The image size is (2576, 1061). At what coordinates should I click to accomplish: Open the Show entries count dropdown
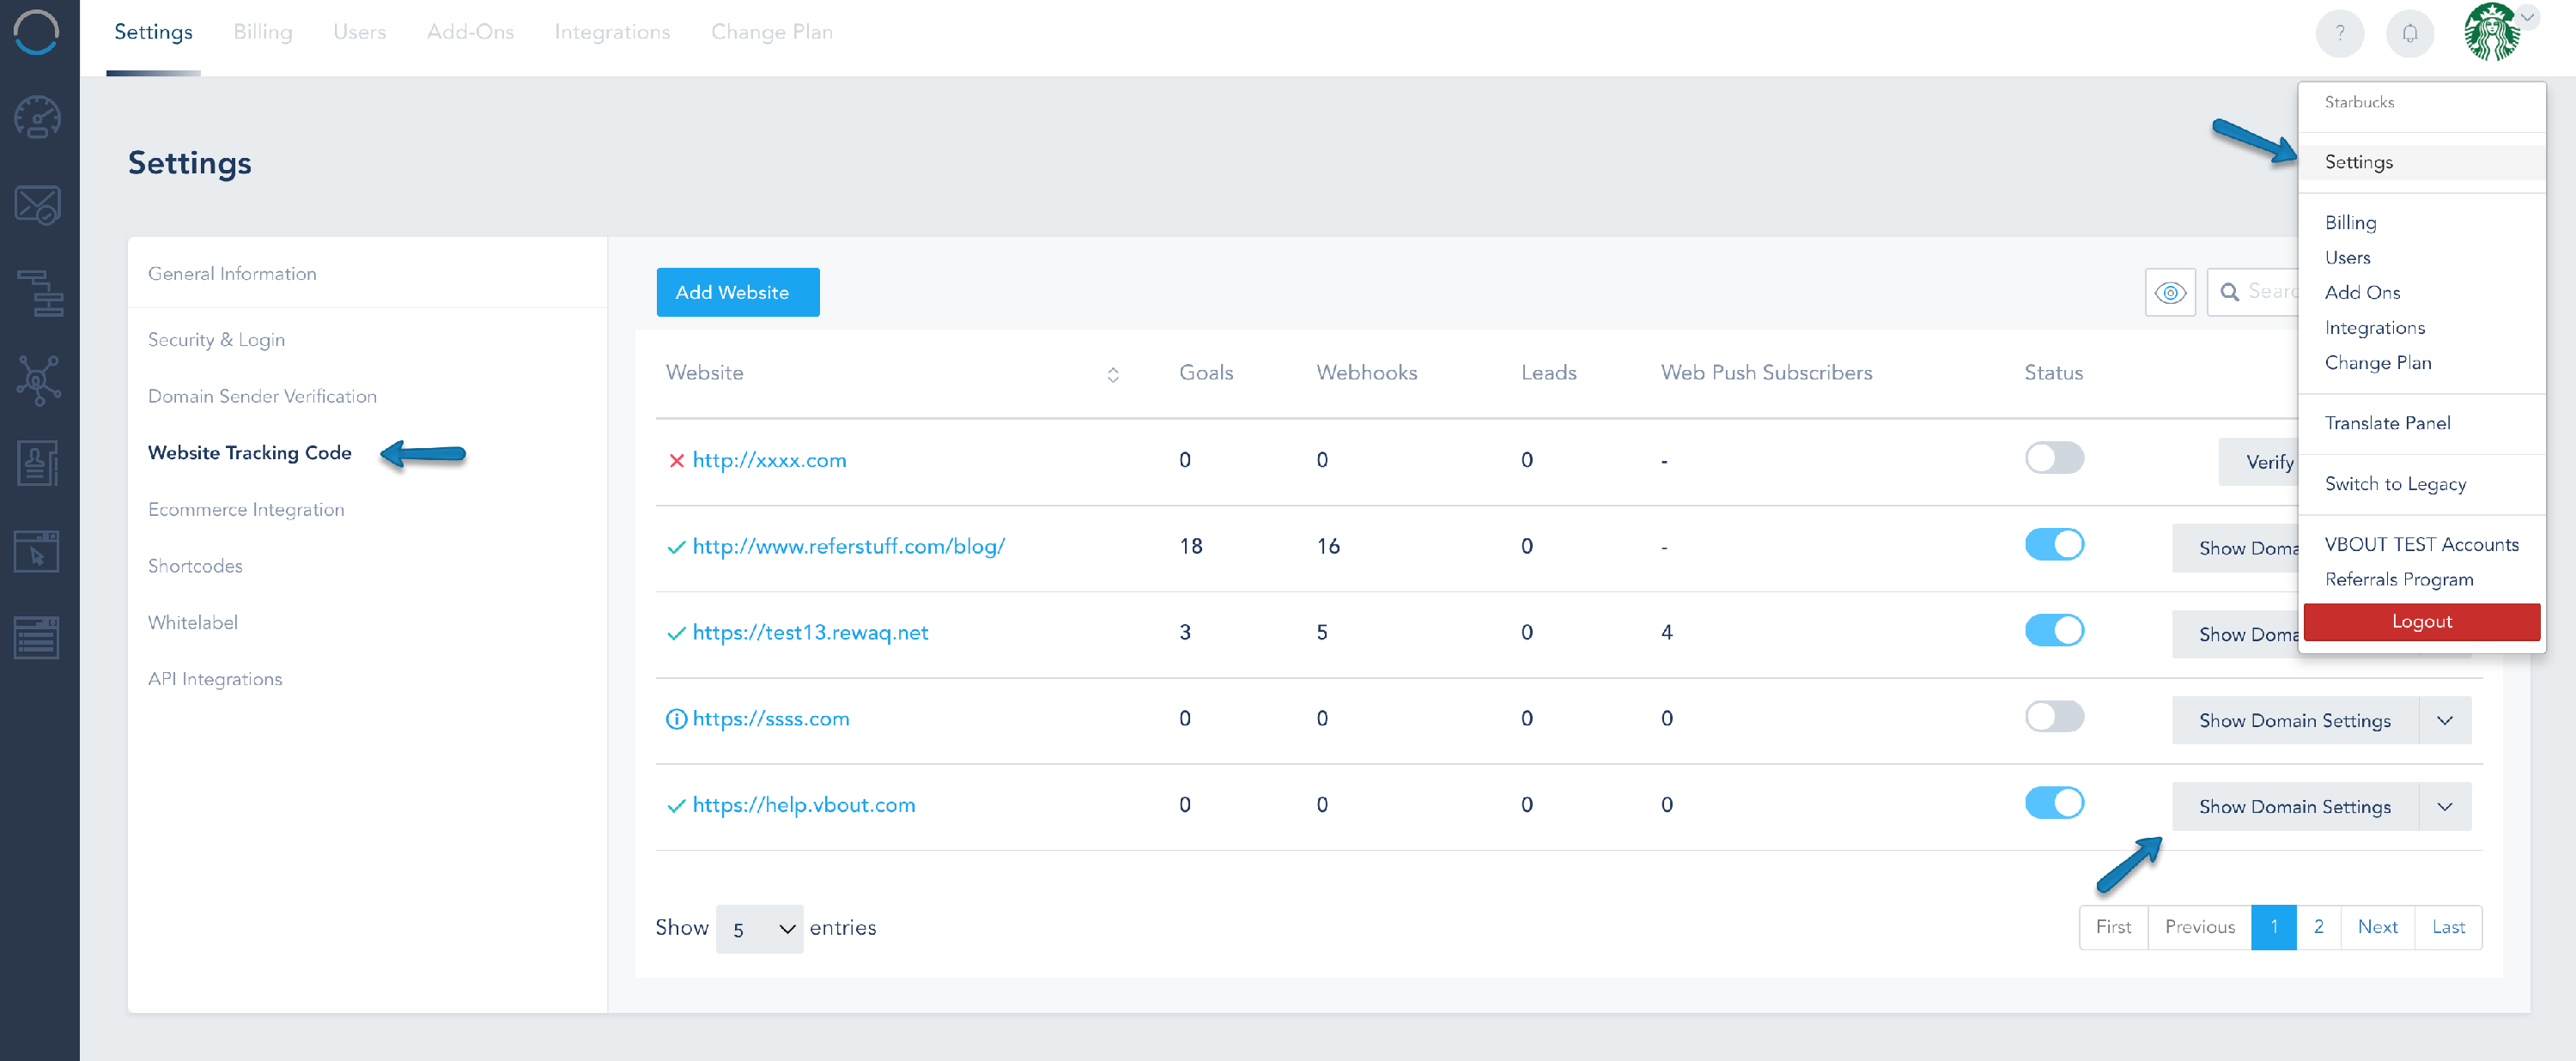pos(759,928)
